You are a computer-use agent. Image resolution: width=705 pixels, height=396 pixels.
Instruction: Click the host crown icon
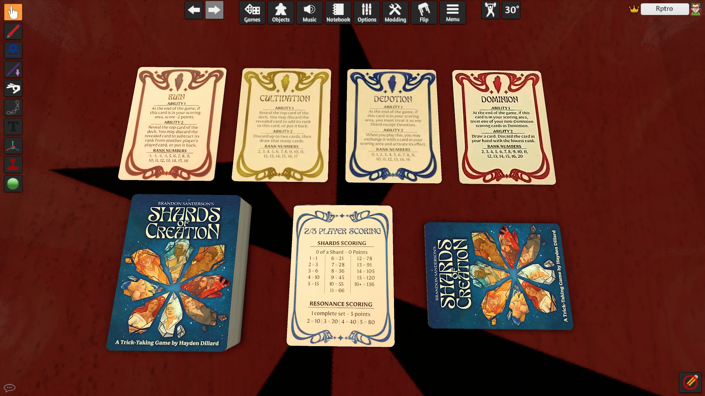pos(634,9)
